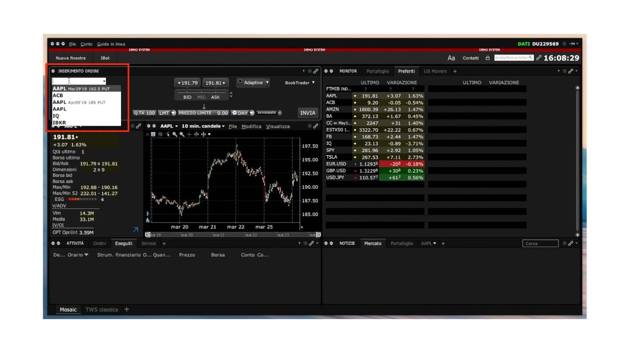Open the BookTrader dropdown
The image size is (628, 353).
[x=300, y=83]
